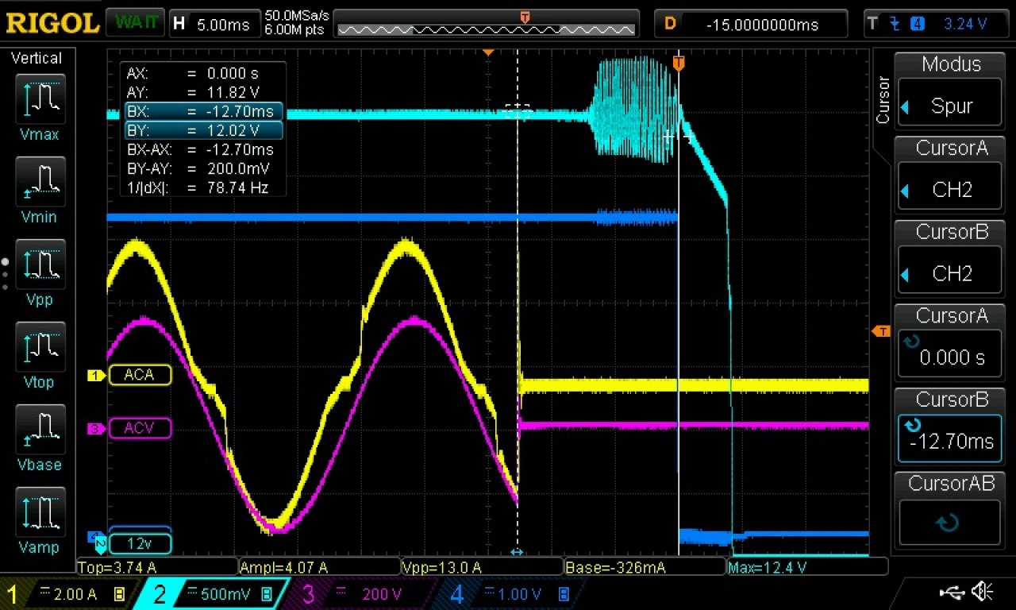Click the H 5.00ms timebase field
The width and height of the screenshot is (1016, 610).
pyautogui.click(x=215, y=23)
